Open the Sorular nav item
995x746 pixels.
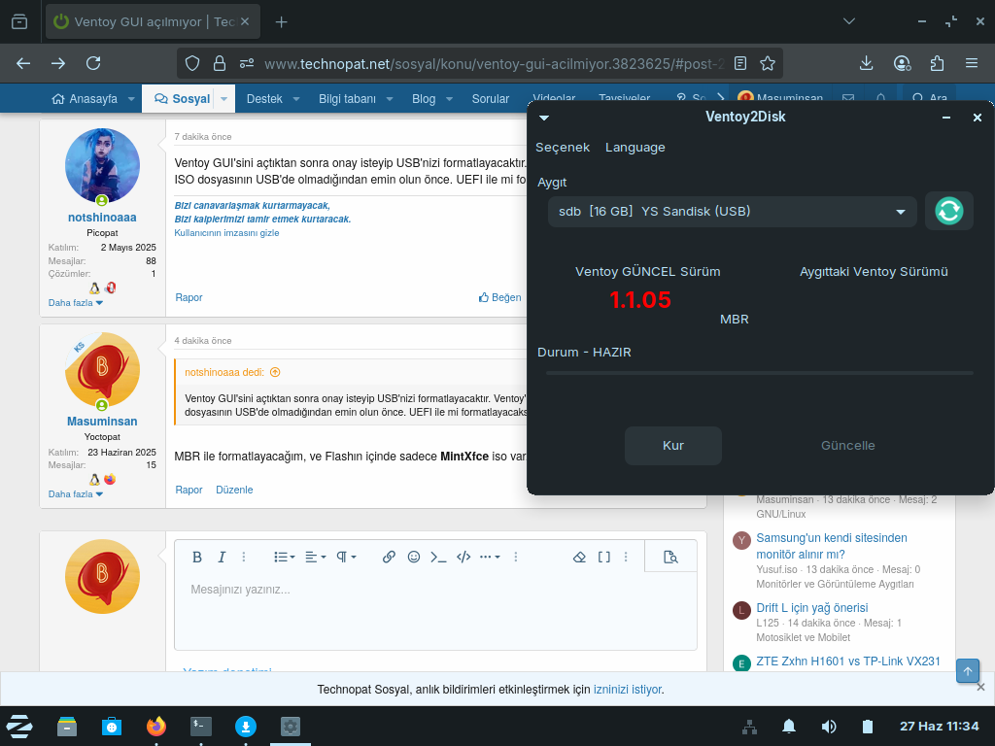490,99
